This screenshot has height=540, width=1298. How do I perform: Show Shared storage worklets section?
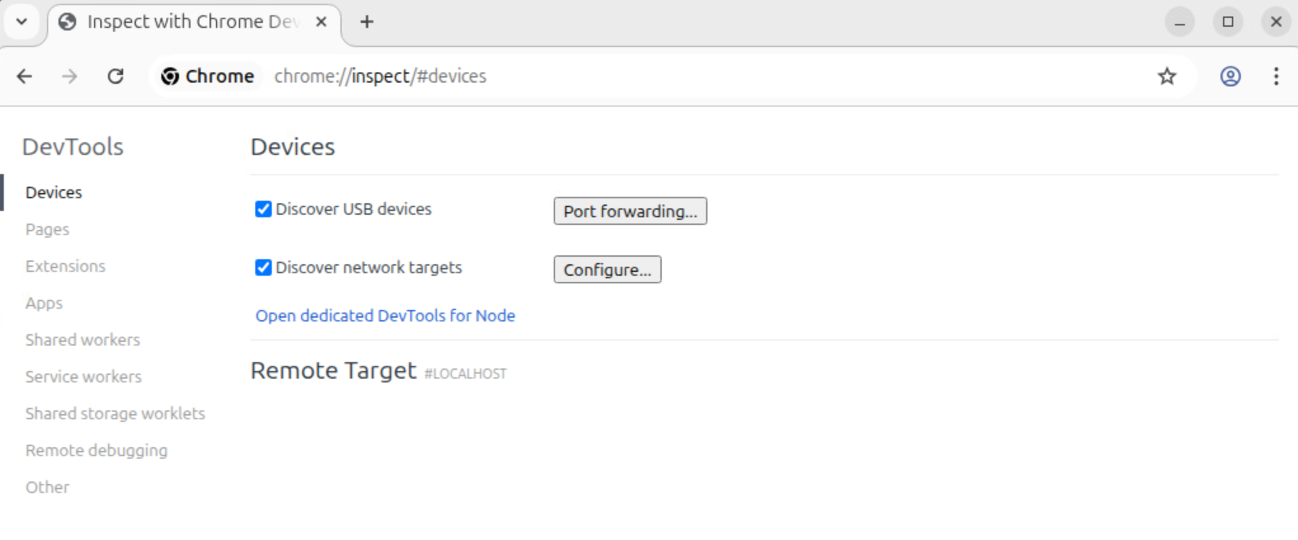click(115, 414)
